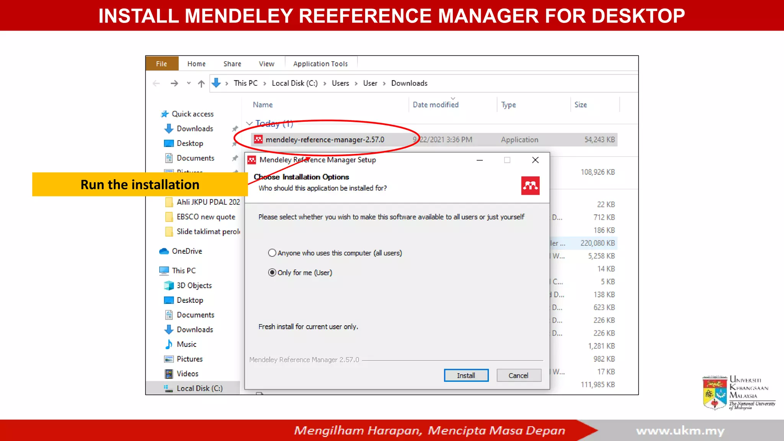Switch to the View ribbon tab
Image resolution: width=784 pixels, height=441 pixels.
click(266, 64)
